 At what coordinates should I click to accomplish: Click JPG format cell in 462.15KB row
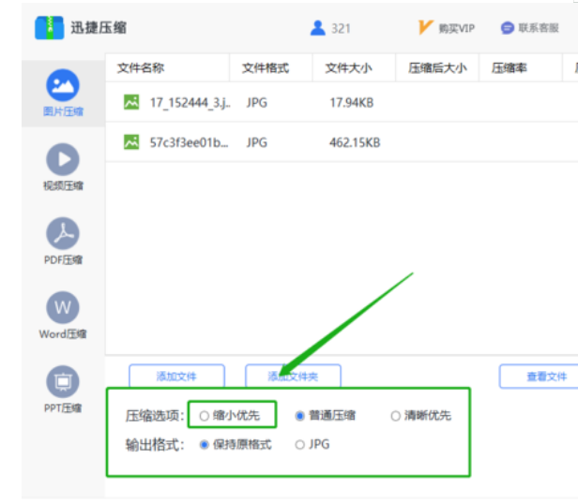click(257, 142)
